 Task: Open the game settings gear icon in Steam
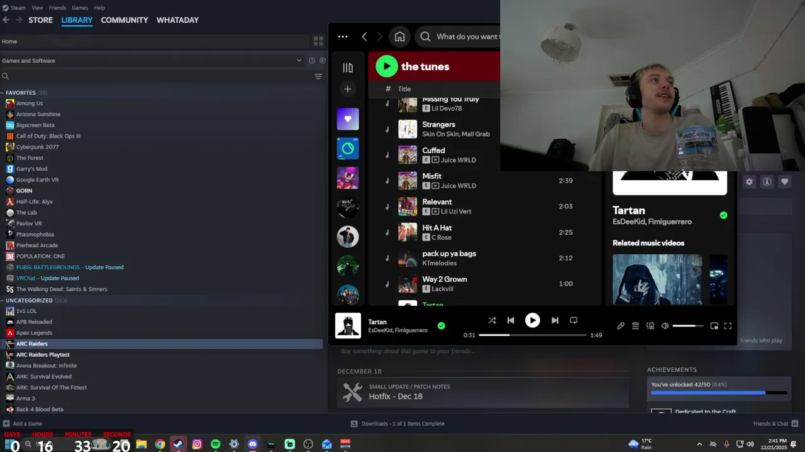pos(749,181)
